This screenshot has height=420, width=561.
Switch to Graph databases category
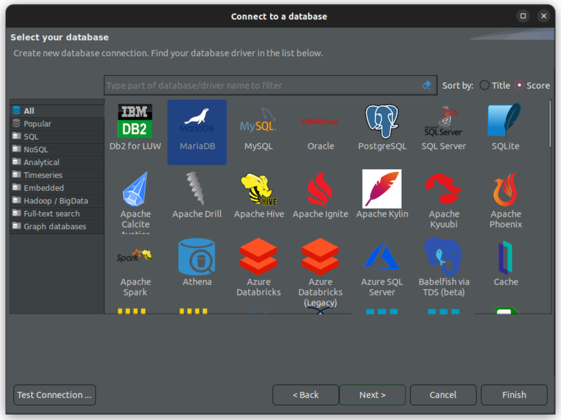pyautogui.click(x=55, y=227)
